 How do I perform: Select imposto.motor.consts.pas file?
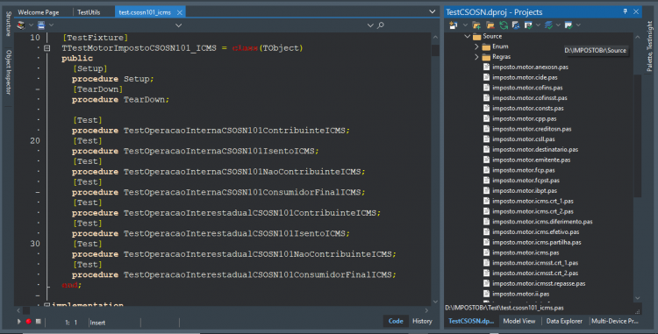click(x=528, y=108)
